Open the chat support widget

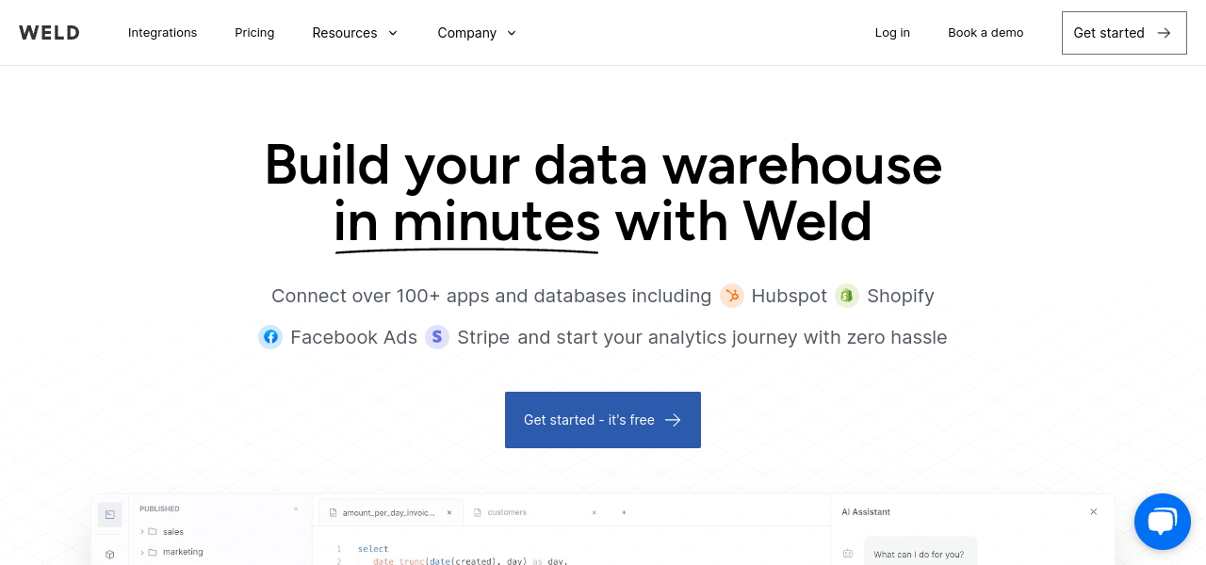1163,522
